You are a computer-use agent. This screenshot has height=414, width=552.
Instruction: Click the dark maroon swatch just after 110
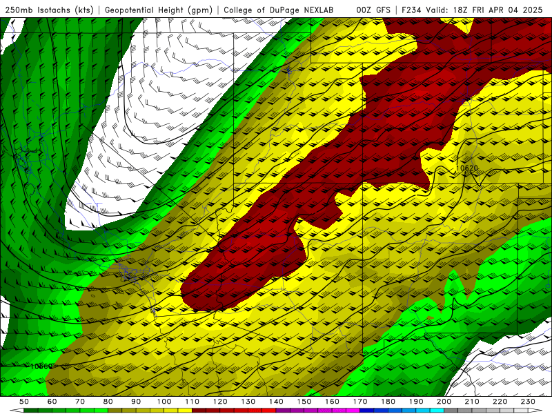[x=199, y=411]
